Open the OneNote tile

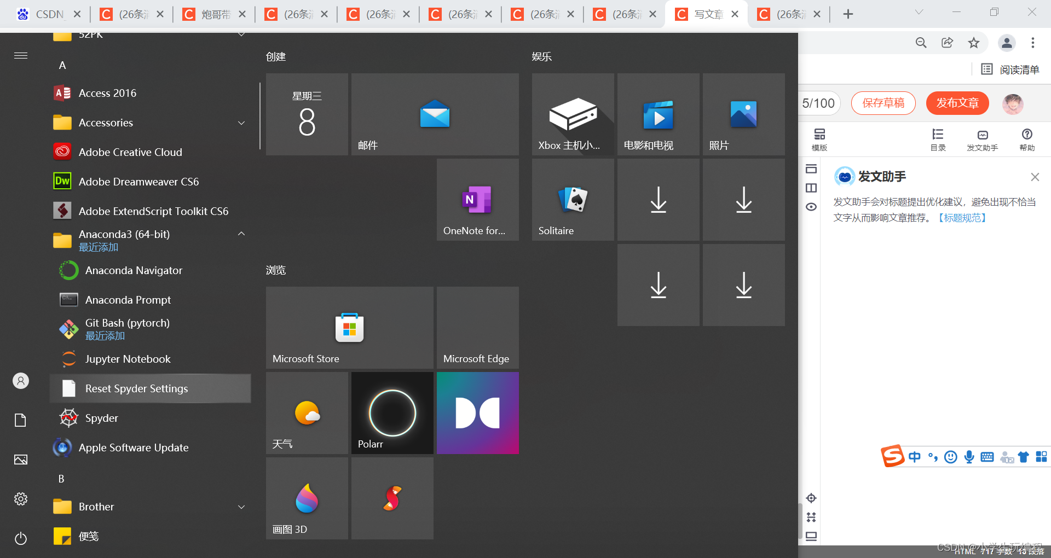pyautogui.click(x=478, y=200)
